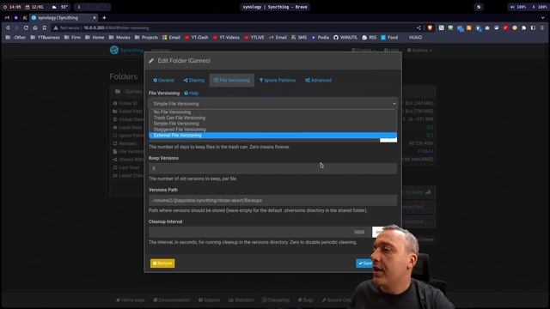The image size is (550, 309).
Task: Open the Brave hamburger menu icon
Action: [x=542, y=27]
